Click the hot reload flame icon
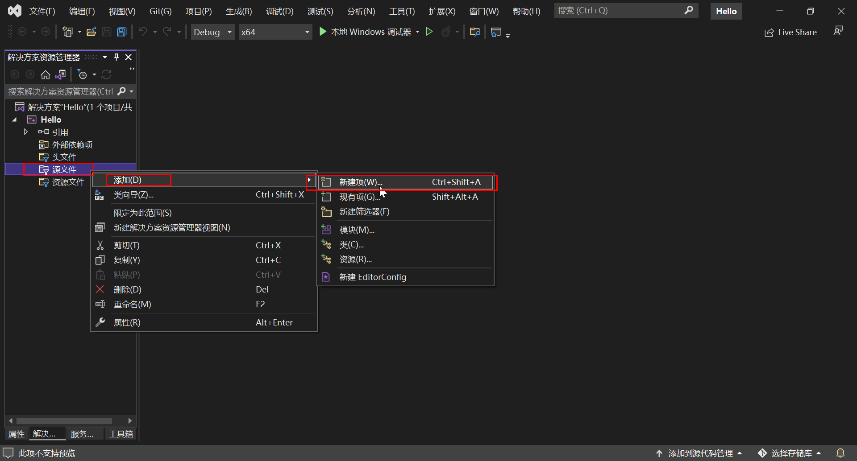 [x=446, y=32]
